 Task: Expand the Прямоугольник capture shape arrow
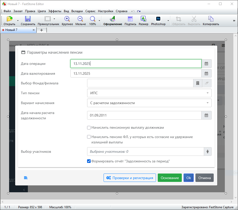pos(54,19)
